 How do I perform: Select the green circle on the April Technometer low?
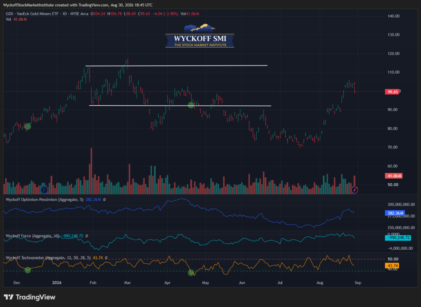(191, 273)
